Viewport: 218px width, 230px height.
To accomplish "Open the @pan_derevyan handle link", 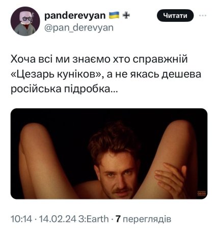I will (79, 27).
